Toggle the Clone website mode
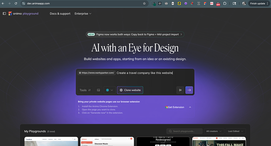 pyautogui.click(x=130, y=90)
